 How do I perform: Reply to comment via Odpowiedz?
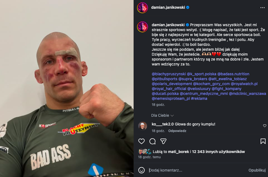tap(177, 131)
